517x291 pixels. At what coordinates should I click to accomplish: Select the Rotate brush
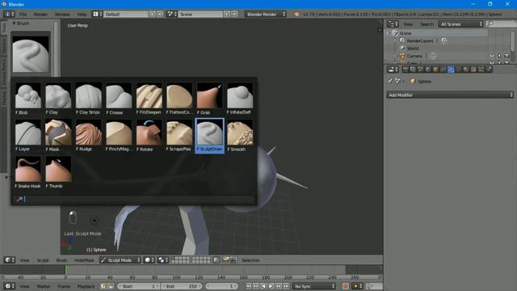(x=149, y=135)
